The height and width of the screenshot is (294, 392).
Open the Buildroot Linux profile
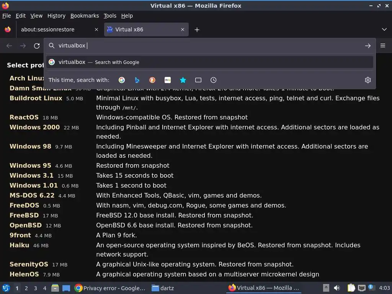point(36,98)
